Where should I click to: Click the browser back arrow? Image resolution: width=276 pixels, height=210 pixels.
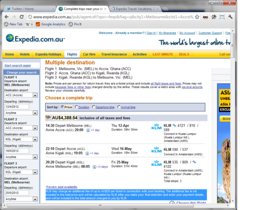coord(7,17)
